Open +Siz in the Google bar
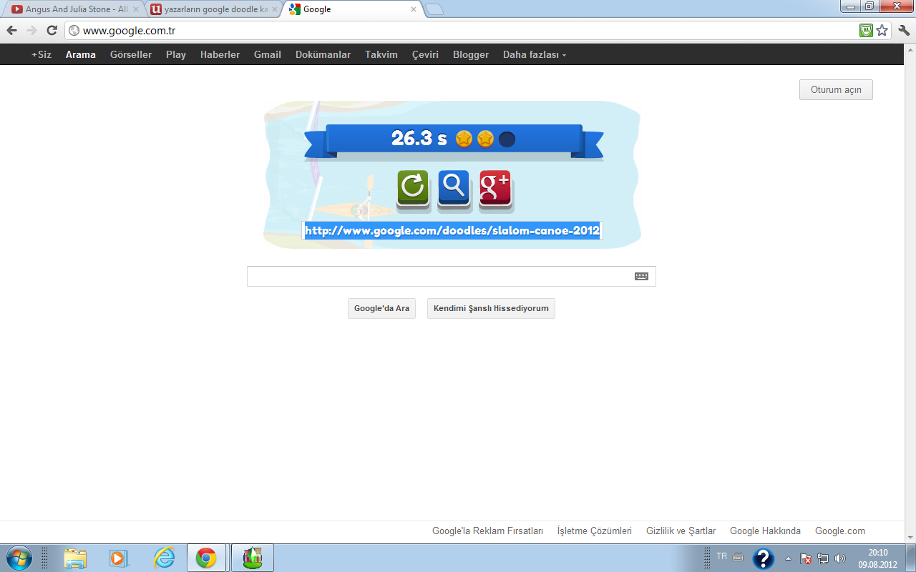The width and height of the screenshot is (916, 572). pyautogui.click(x=42, y=54)
